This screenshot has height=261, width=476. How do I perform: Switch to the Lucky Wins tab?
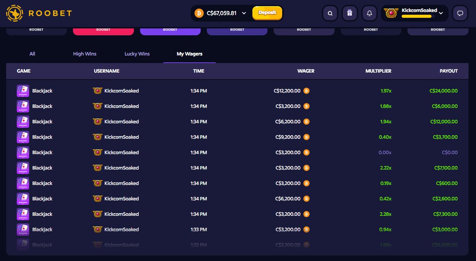[137, 54]
